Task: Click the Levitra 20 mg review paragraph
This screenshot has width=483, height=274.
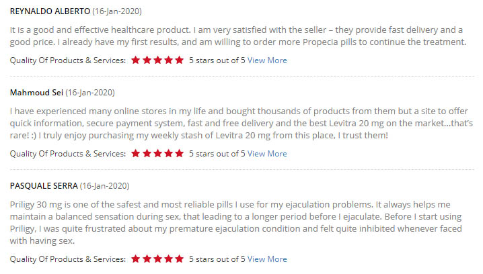Action: (241, 123)
